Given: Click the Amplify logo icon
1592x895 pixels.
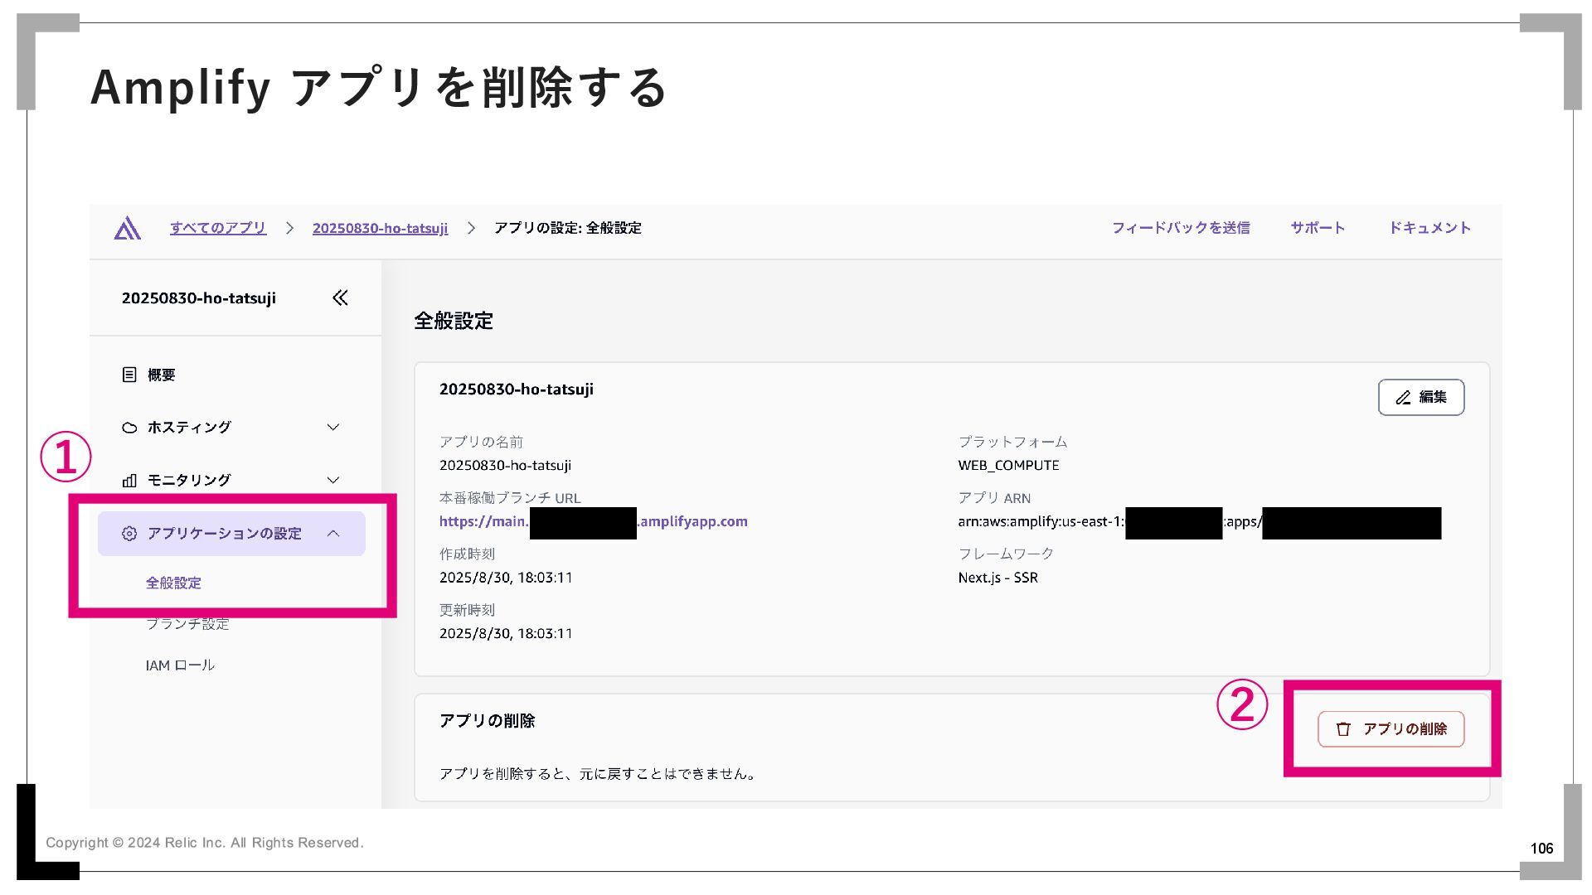Looking at the screenshot, I should 127,228.
